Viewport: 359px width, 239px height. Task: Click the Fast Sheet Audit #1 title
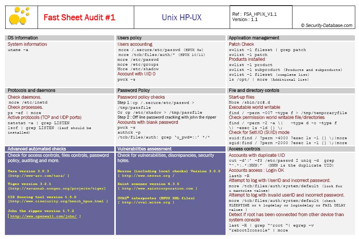click(79, 17)
